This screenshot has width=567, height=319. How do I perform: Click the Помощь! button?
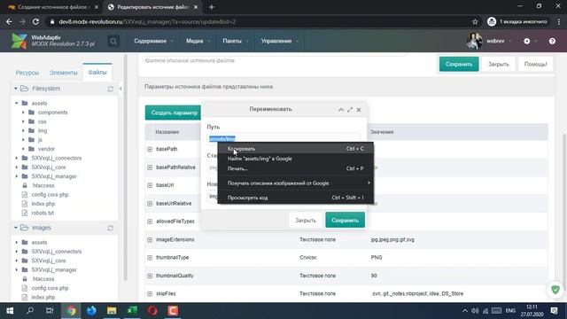(535, 65)
